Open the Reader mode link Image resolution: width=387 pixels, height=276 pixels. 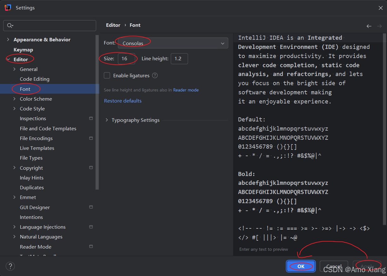pos(186,90)
